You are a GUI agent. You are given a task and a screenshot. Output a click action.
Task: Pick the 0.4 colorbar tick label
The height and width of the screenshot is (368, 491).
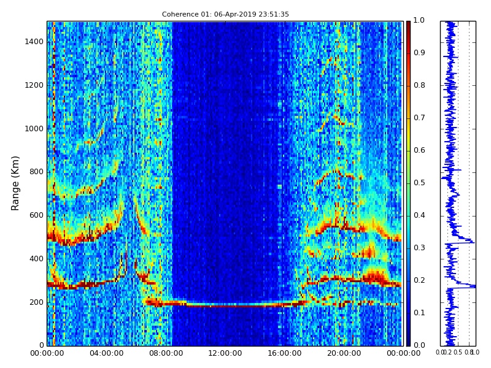(419, 215)
